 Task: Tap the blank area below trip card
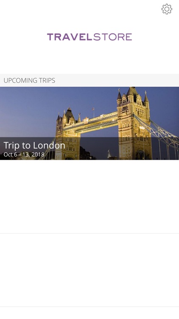[89, 197]
